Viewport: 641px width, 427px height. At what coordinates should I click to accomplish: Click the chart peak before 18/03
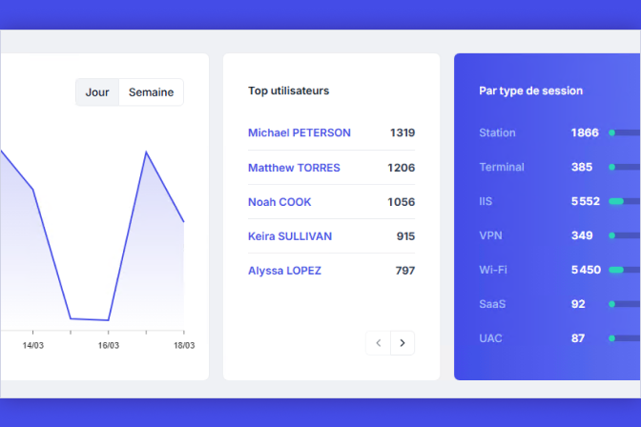pyautogui.click(x=146, y=152)
